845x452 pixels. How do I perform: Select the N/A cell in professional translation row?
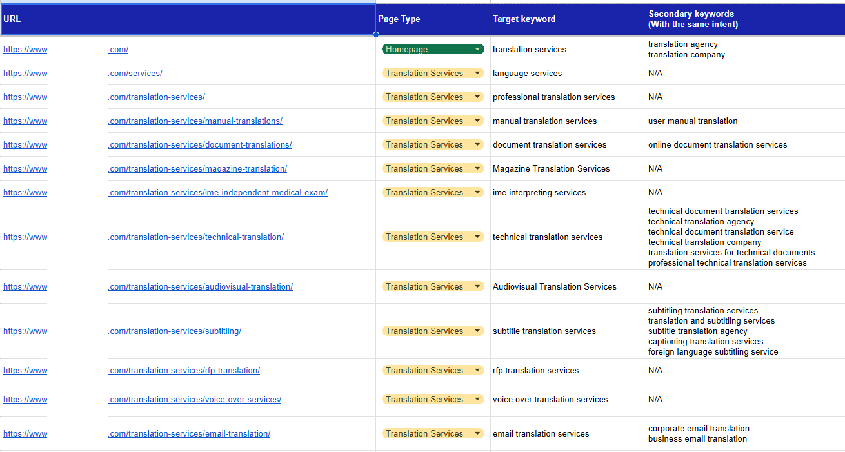[x=746, y=97]
